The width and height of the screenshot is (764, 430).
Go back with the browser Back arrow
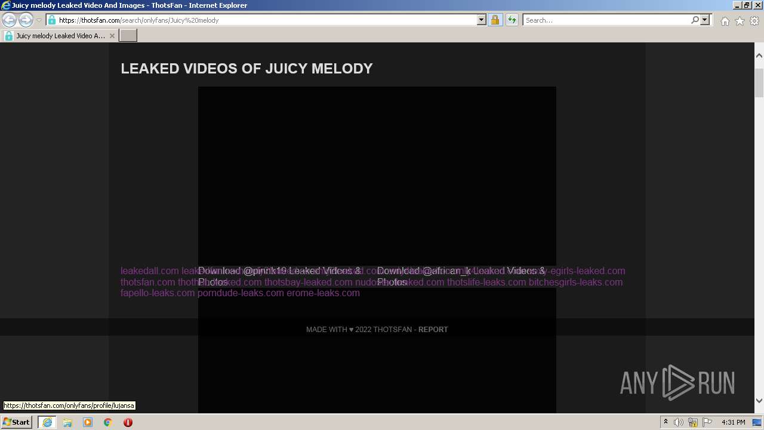tap(10, 20)
